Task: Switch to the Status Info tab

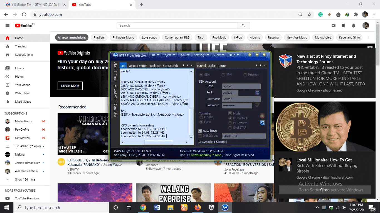Action: click(170, 66)
